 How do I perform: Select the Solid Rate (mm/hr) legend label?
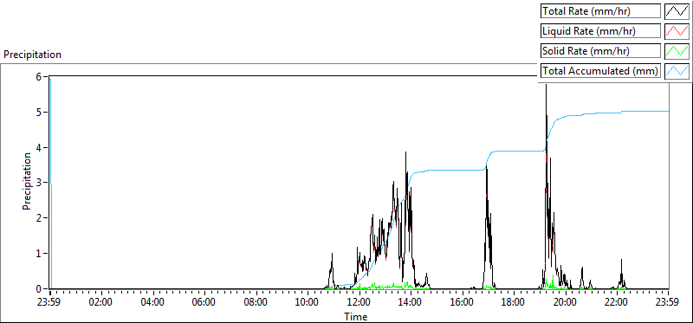click(600, 51)
